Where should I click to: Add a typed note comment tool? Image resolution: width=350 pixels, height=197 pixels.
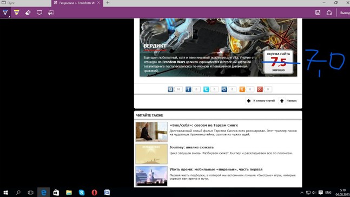point(39,12)
